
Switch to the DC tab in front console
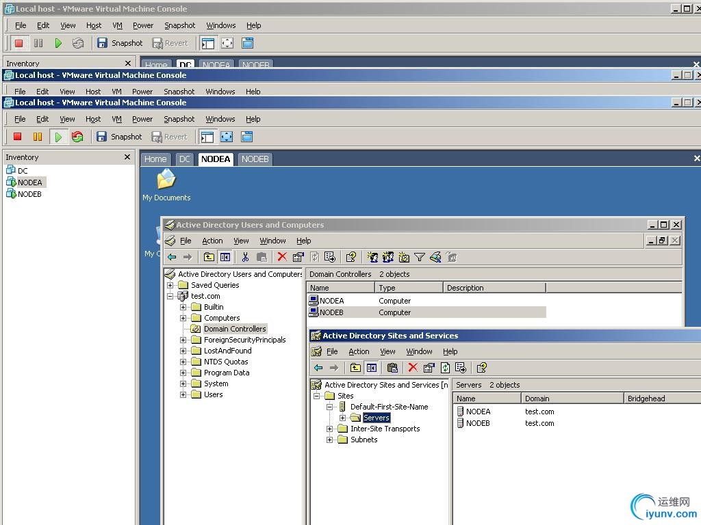point(184,159)
